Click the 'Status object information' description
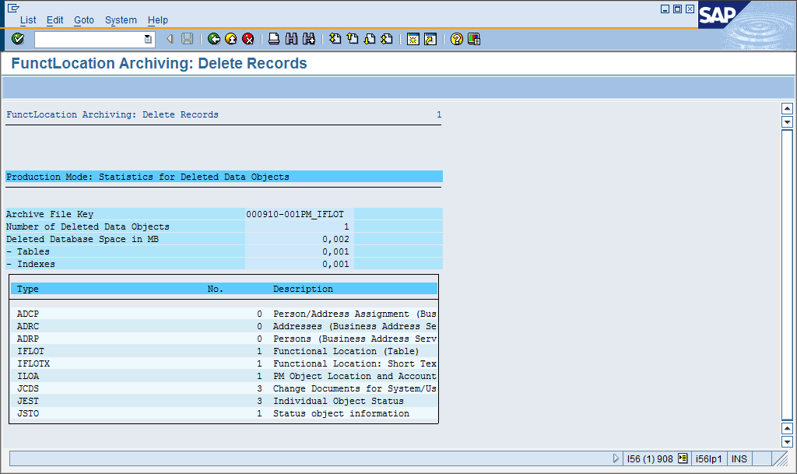This screenshot has height=474, width=797. click(341, 413)
